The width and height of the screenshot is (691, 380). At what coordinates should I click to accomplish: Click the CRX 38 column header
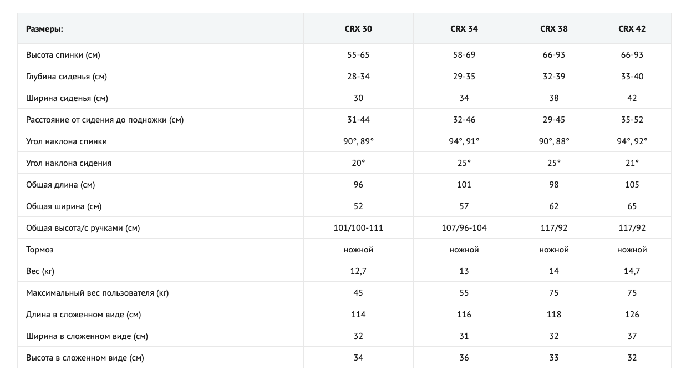tap(554, 29)
